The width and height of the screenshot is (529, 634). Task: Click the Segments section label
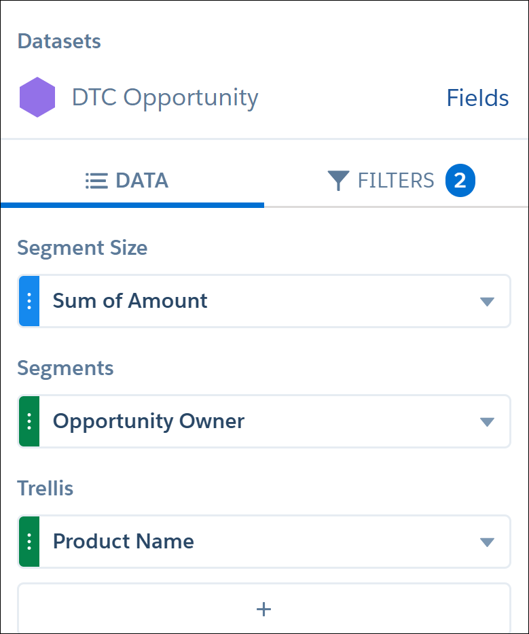(x=65, y=368)
